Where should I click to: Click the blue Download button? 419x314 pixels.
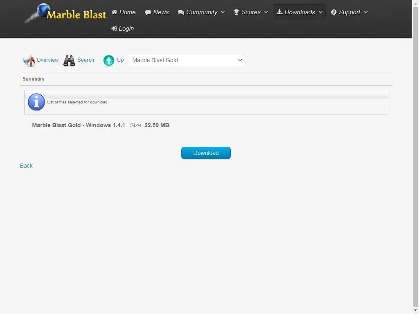coord(206,153)
